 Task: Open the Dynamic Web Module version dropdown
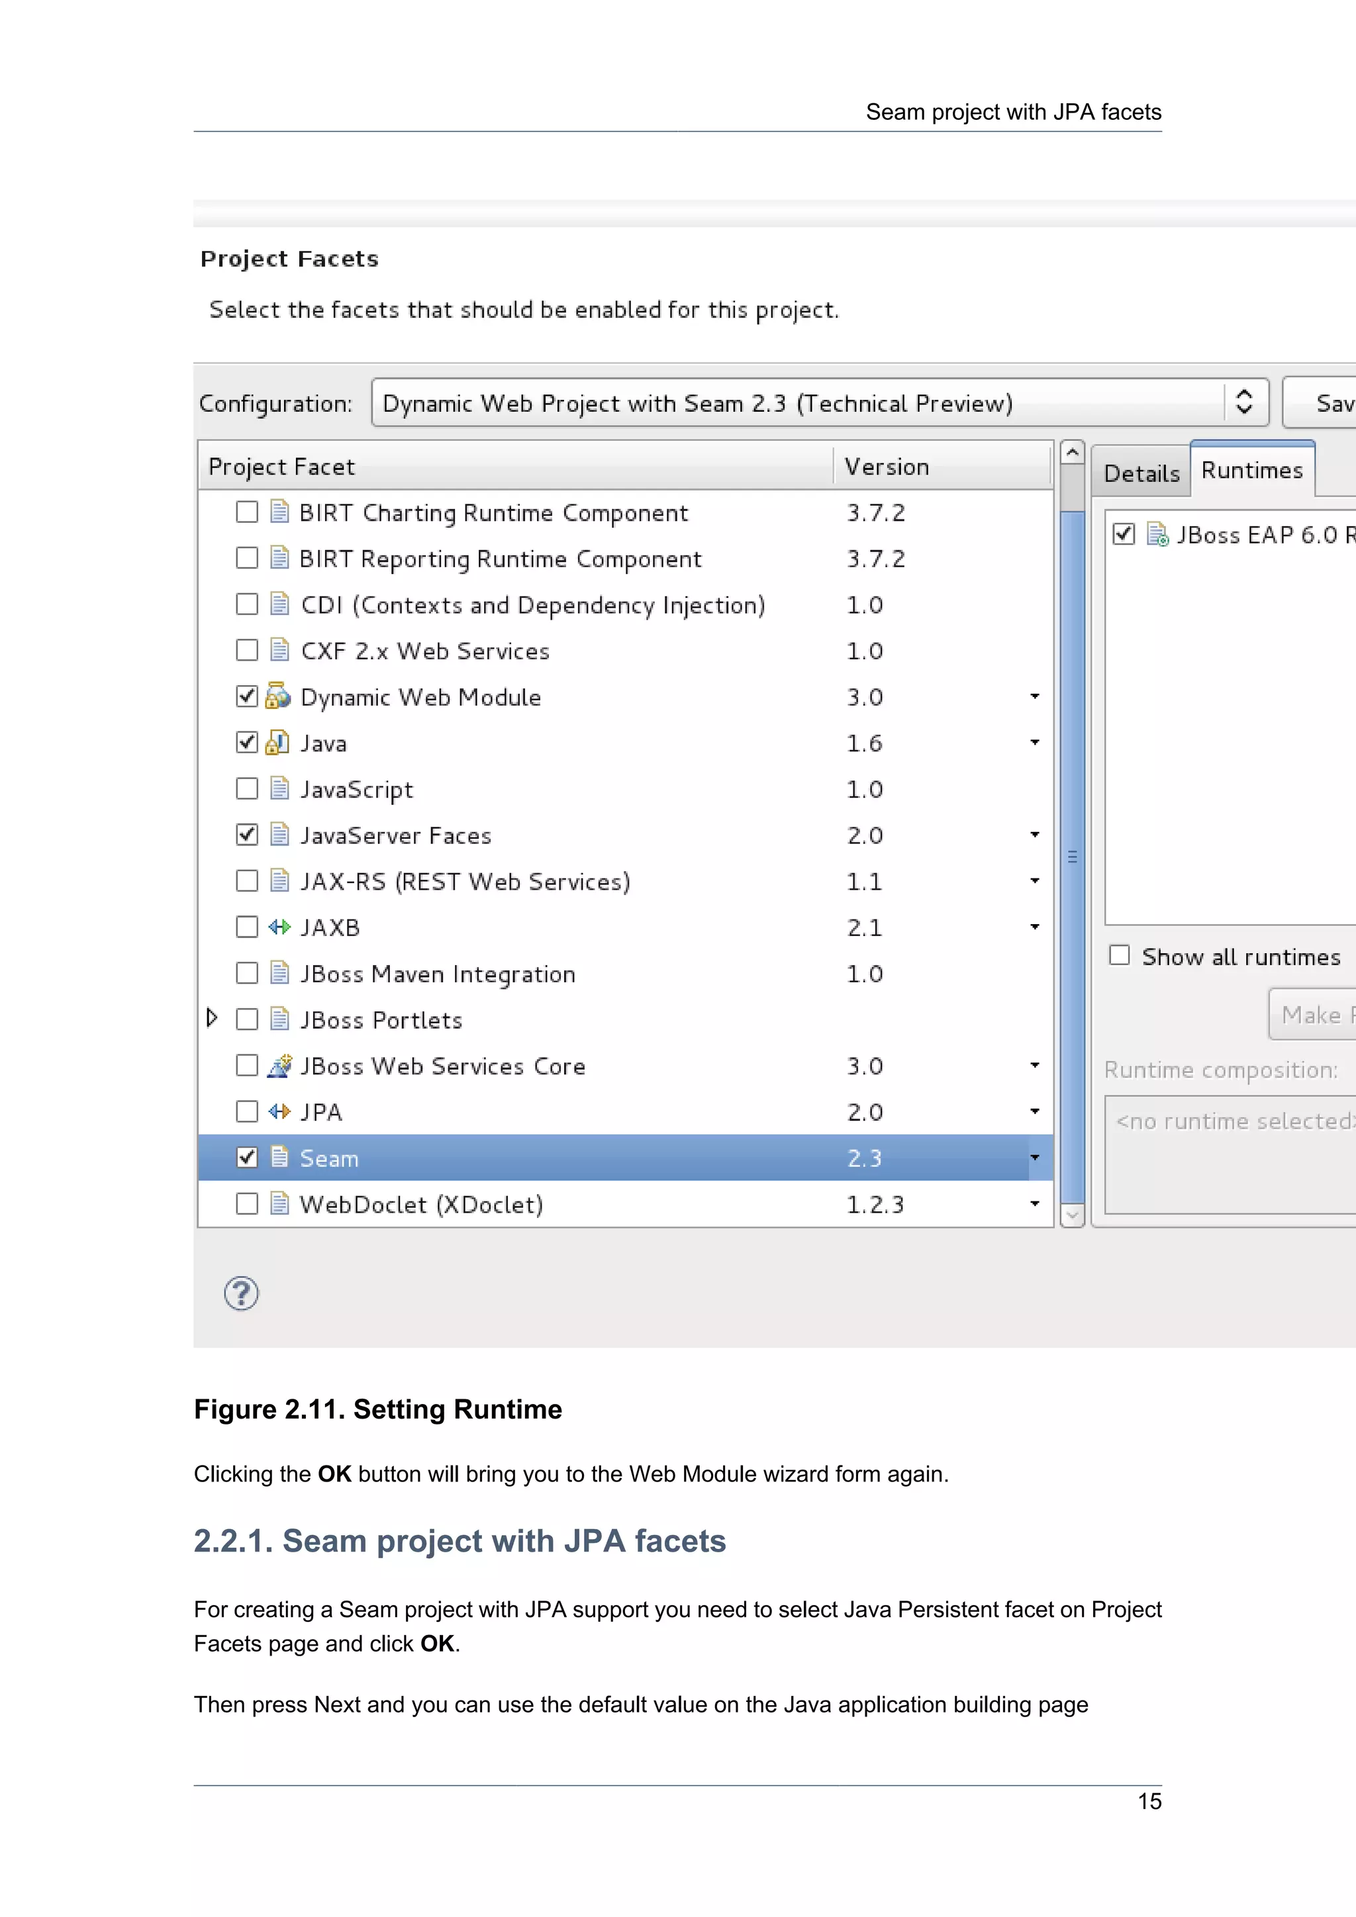pos(1034,696)
